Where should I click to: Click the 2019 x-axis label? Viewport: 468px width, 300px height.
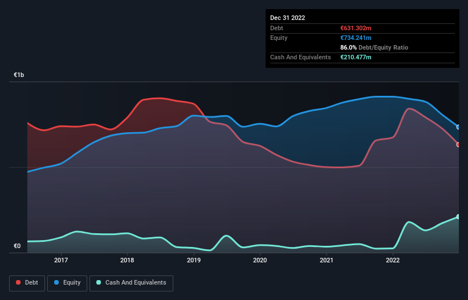[194, 260]
